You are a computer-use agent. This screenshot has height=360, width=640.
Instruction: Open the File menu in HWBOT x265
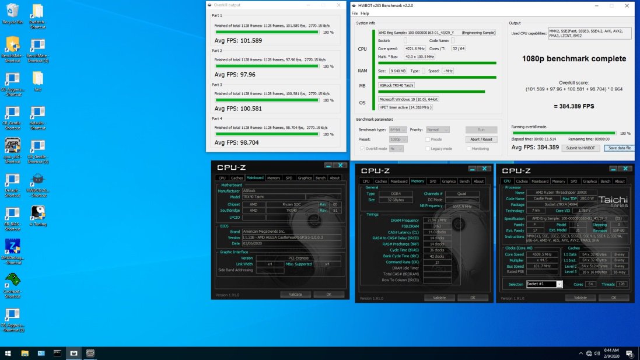[354, 13]
